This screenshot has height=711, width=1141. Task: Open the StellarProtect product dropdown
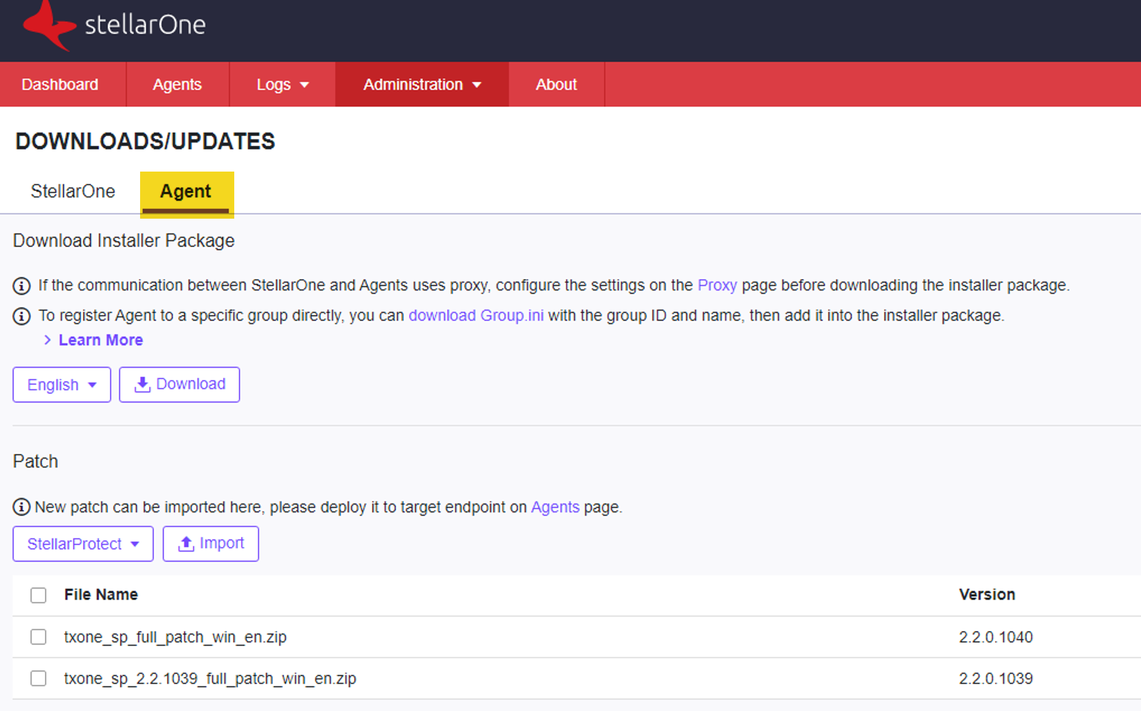point(83,544)
